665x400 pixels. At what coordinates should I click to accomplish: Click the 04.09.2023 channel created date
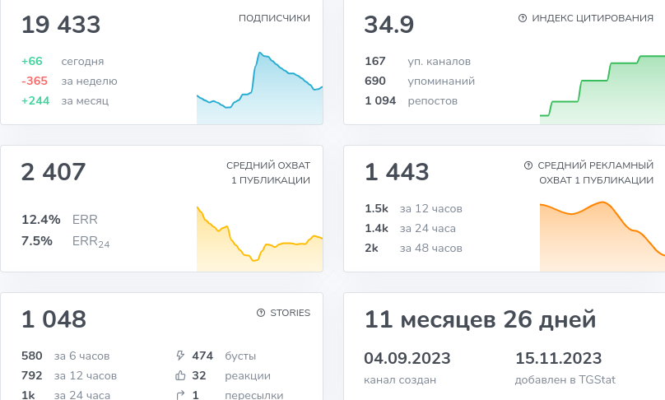tap(407, 358)
